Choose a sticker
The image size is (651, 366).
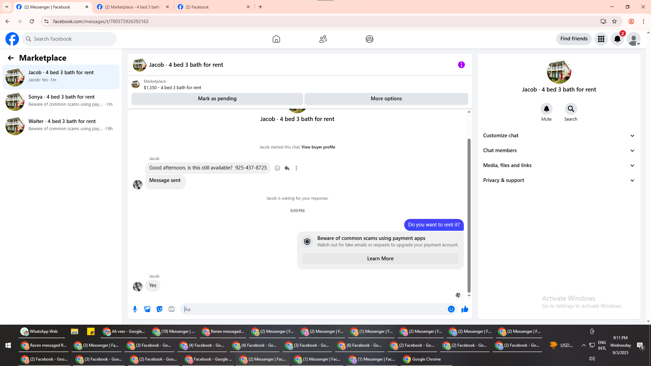[x=159, y=309]
